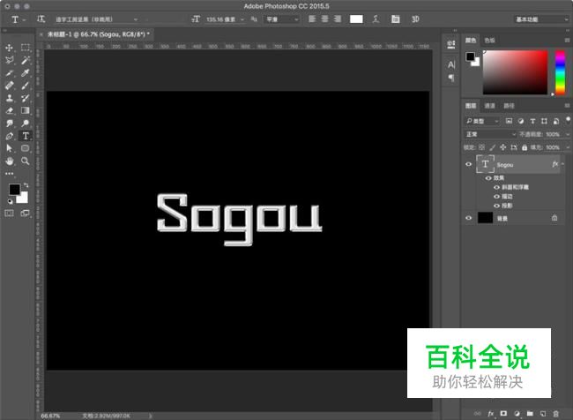
Task: Select the Gradient tool
Action: [26, 110]
